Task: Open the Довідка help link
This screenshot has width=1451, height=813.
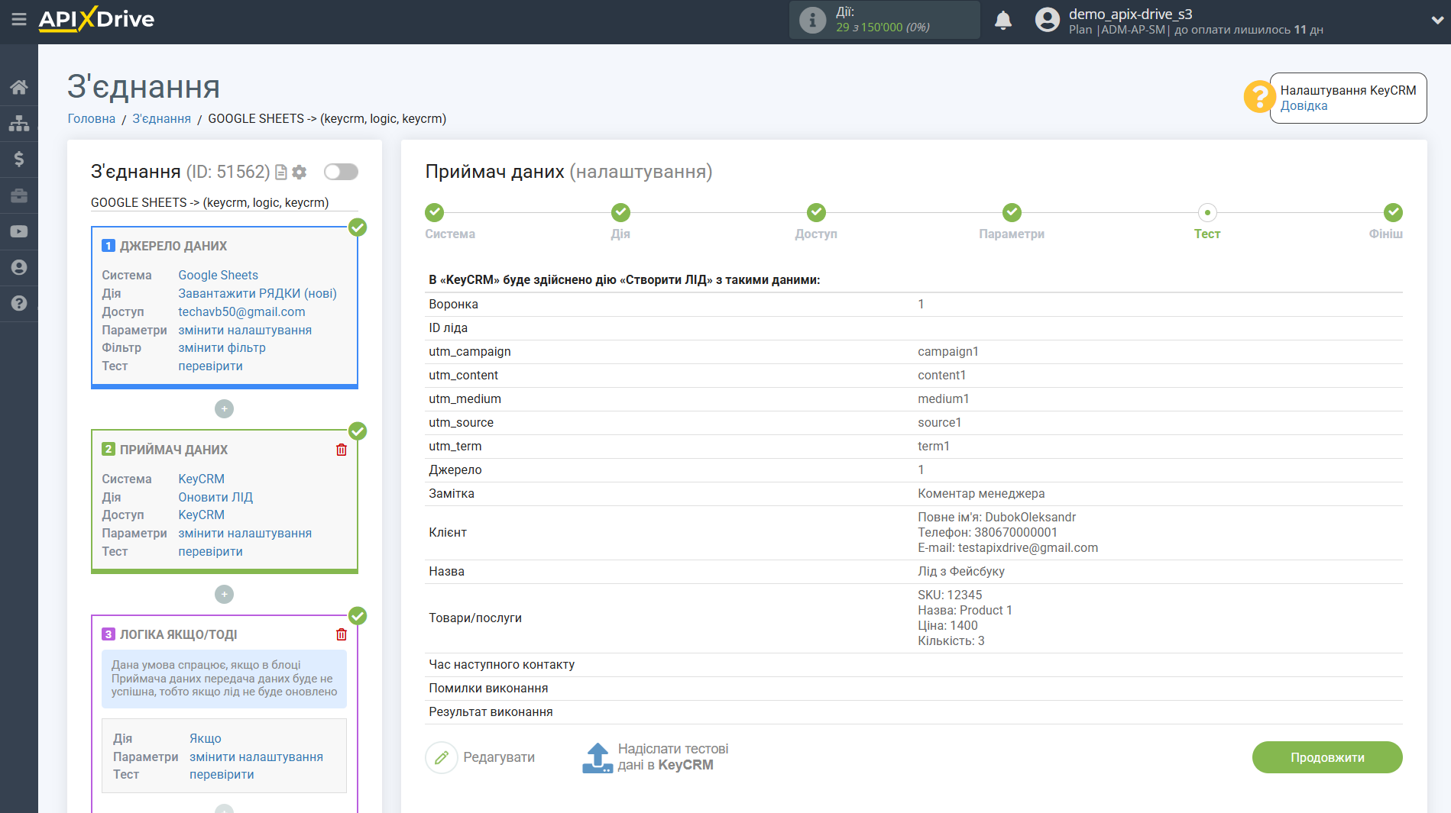Action: coord(1304,106)
